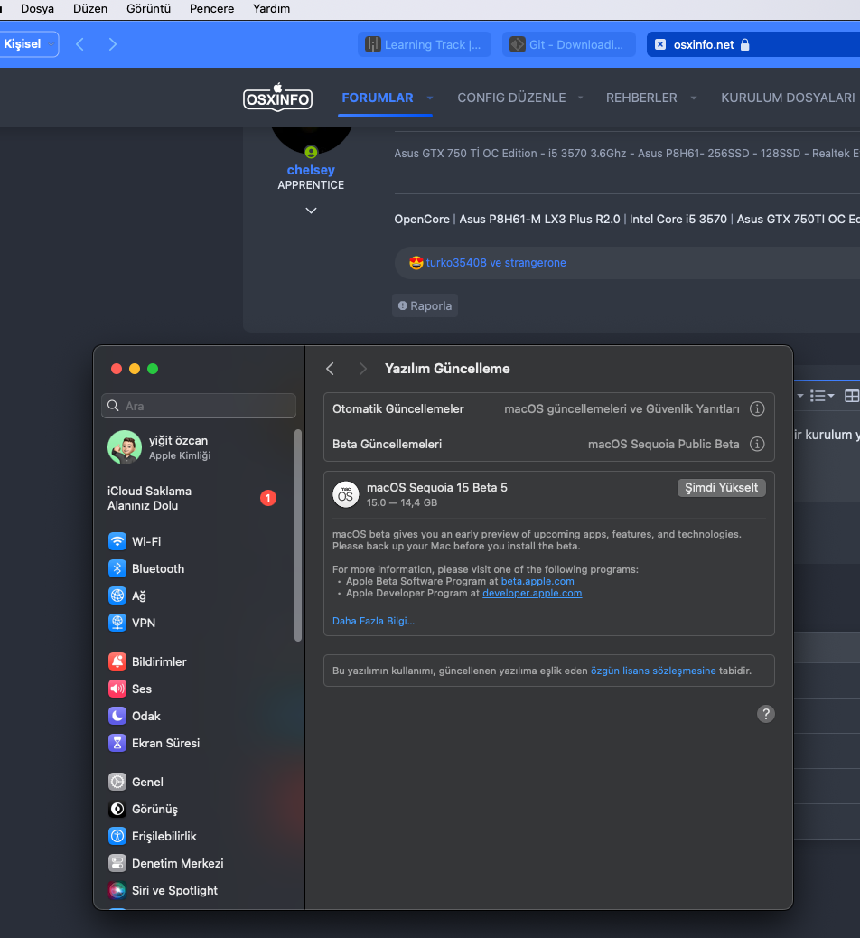Open yiğit özcan Apple Kimliği profile
Image resolution: width=860 pixels, height=938 pixels.
click(160, 447)
